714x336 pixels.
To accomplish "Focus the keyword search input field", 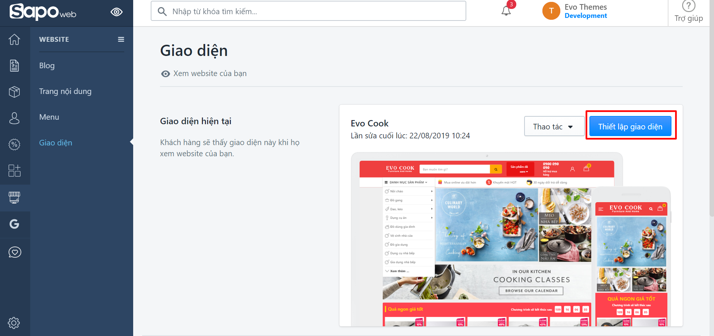I will [309, 11].
